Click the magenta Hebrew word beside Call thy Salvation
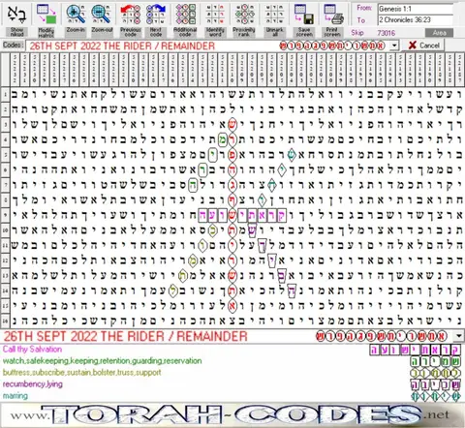The height and width of the screenshot is (428, 465). [416, 350]
